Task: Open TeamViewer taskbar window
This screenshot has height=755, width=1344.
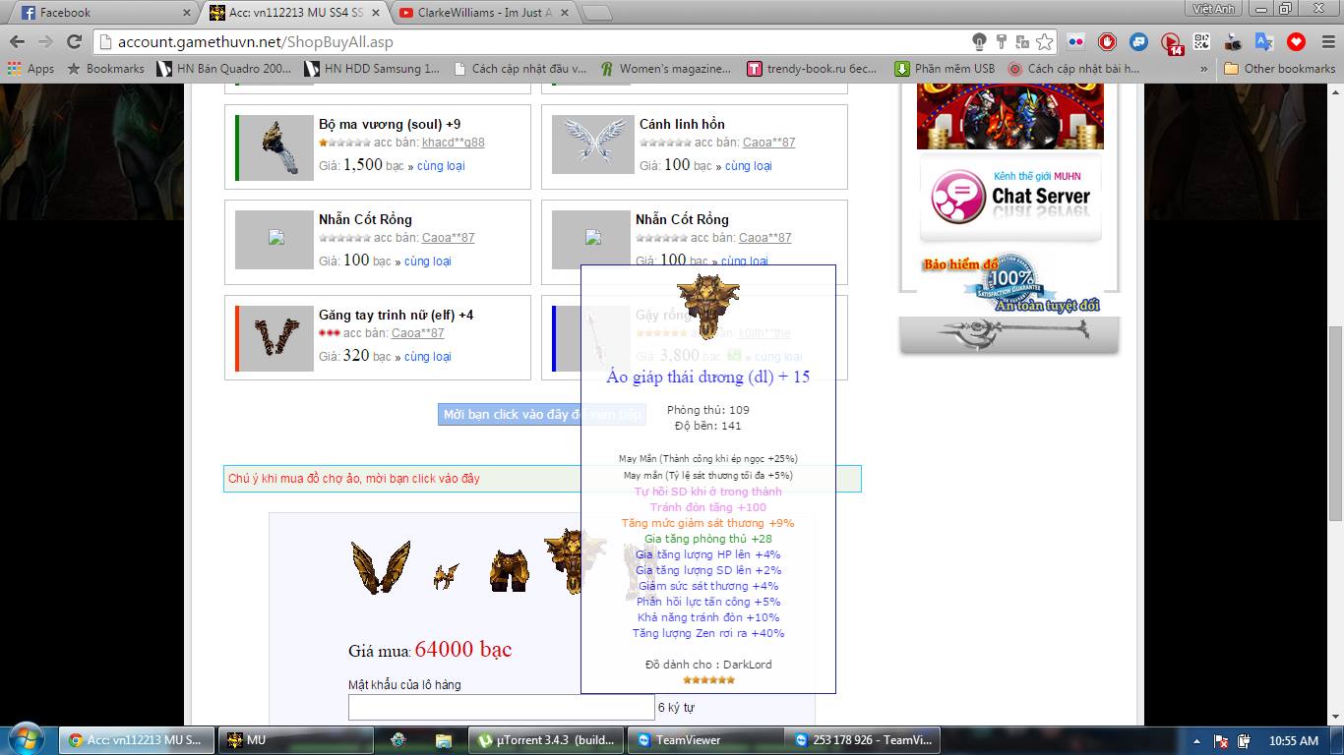Action: [x=706, y=740]
